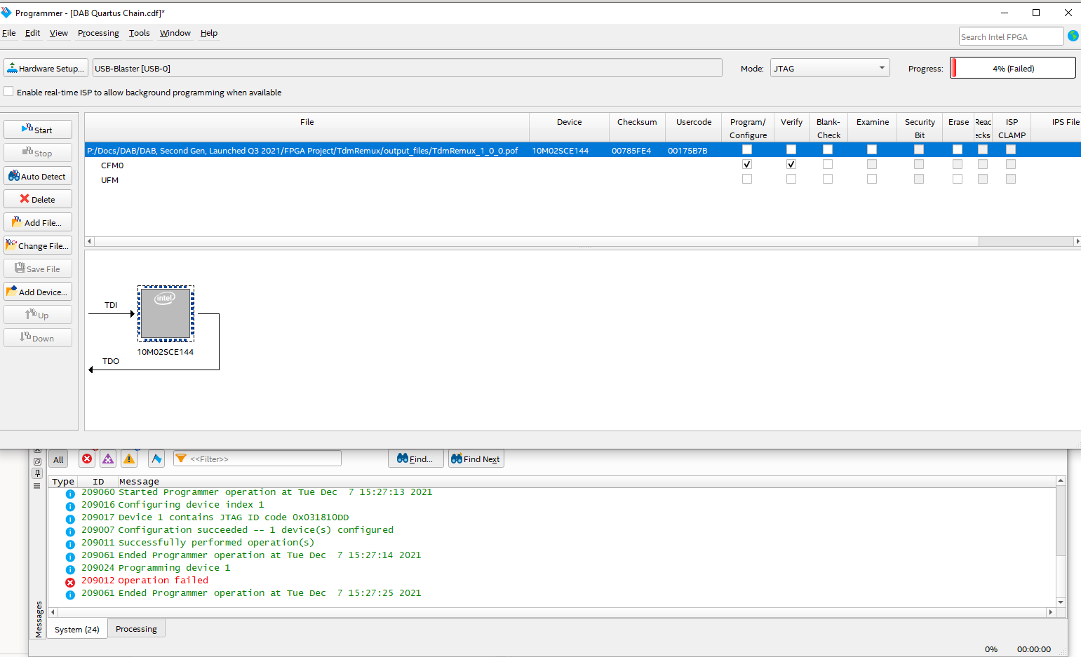Toggle warning messages filter icon

click(129, 459)
